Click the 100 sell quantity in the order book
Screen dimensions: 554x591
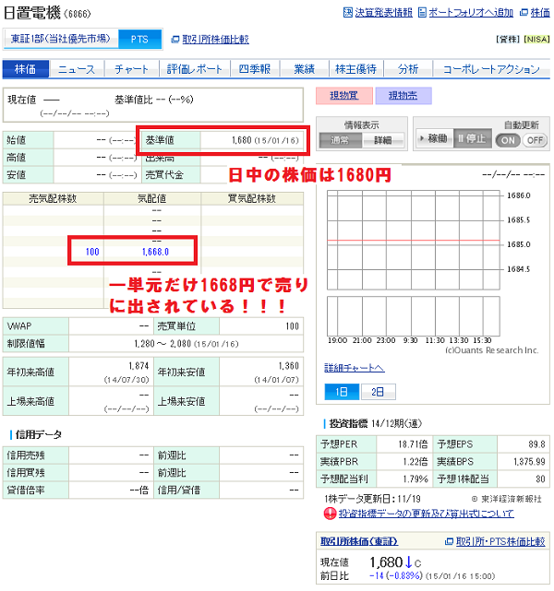tap(92, 252)
